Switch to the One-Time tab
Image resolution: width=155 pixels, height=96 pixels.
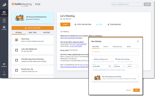[33, 32]
